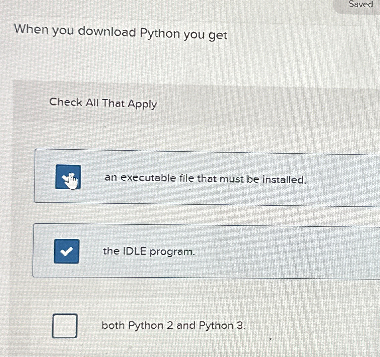This screenshot has width=380, height=357.
Task: Click inside the first highlighted answer card
Action: coord(234,176)
